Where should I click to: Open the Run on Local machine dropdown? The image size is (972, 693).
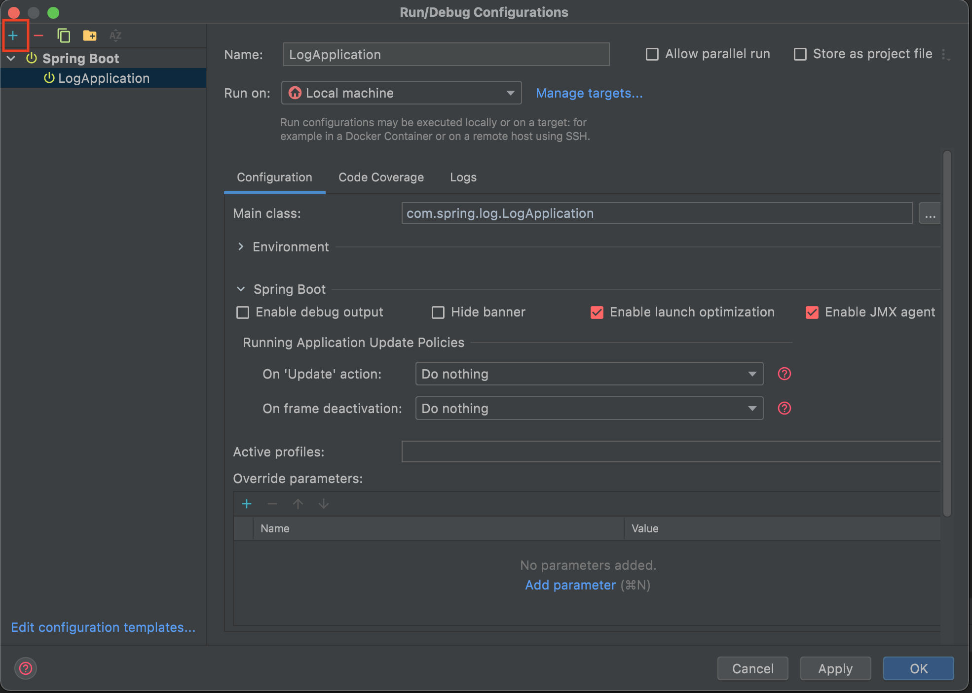pos(401,93)
